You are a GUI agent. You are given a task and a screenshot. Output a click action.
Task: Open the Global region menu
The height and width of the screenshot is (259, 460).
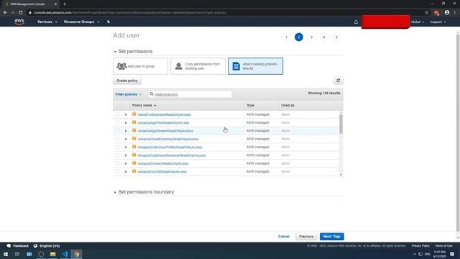pos(417,22)
